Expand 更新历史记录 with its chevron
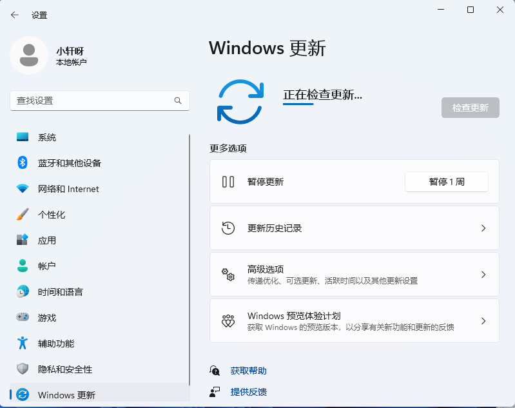The height and width of the screenshot is (408, 515). click(483, 228)
